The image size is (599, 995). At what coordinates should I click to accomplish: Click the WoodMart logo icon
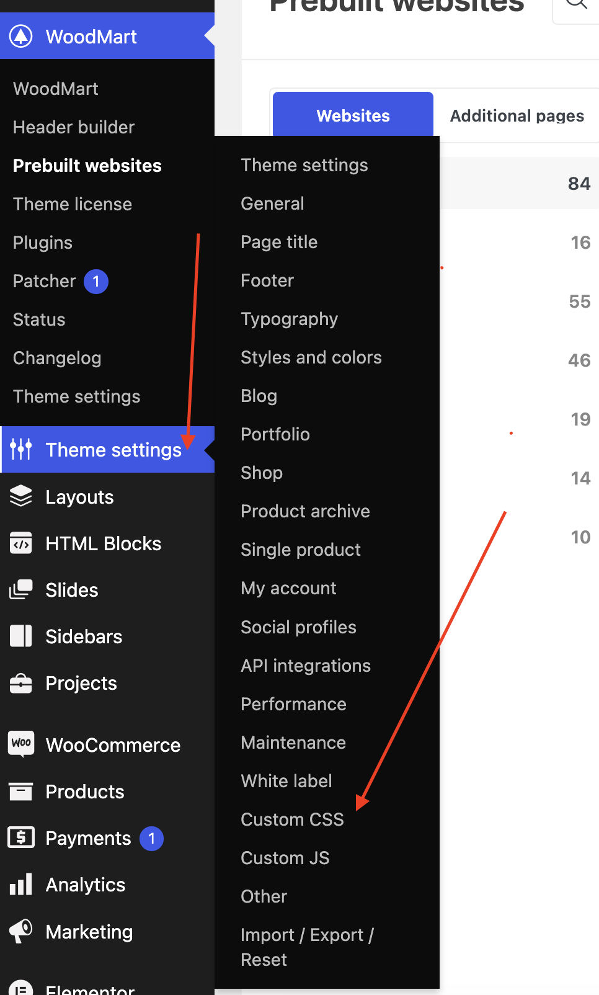pos(21,36)
